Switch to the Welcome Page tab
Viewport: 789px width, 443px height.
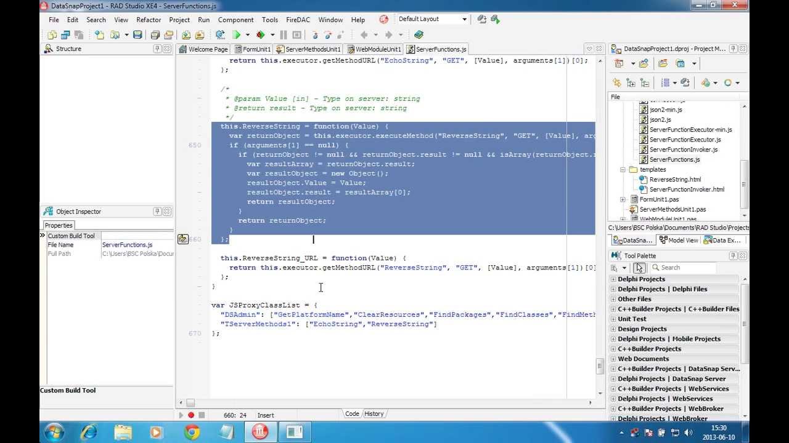pyautogui.click(x=203, y=49)
